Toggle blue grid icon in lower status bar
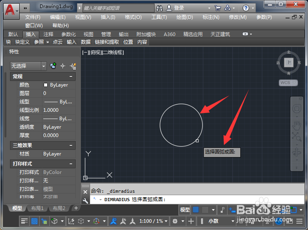Screen dimensions: 308x230 (x=34, y=221)
